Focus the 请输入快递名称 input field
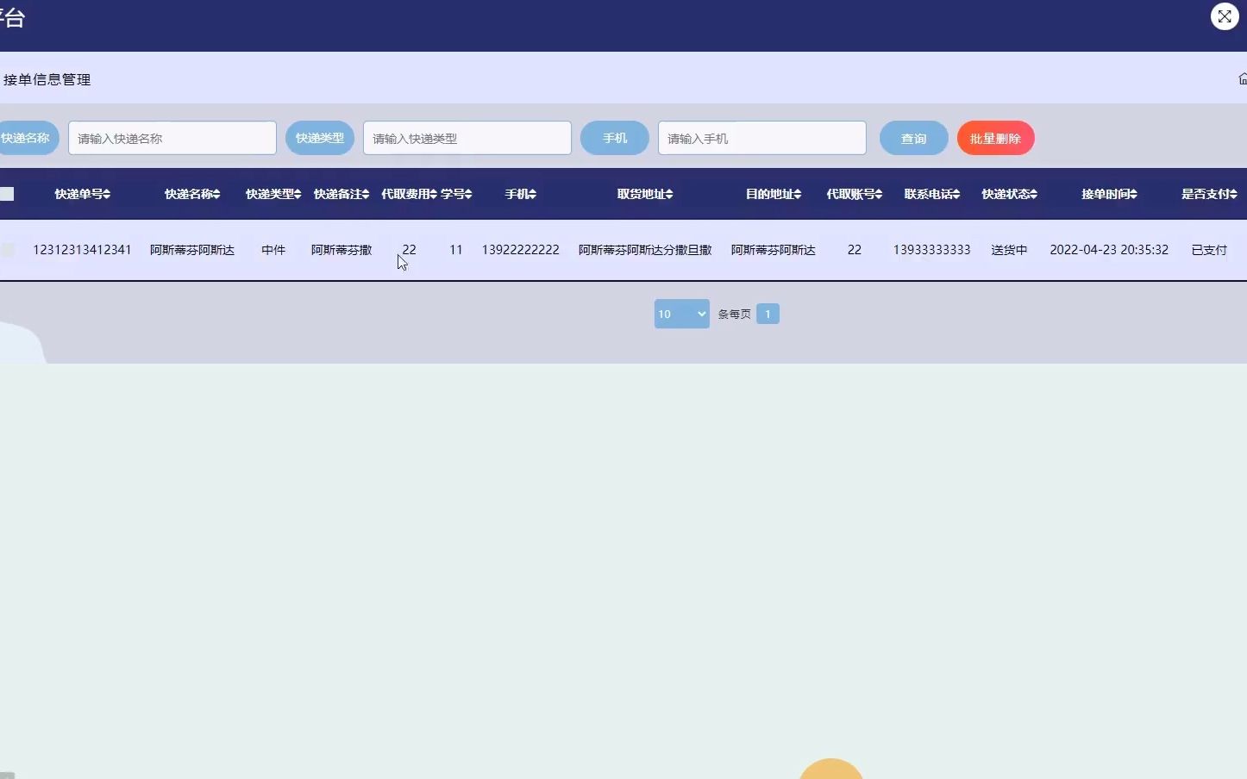The image size is (1247, 779). coord(172,138)
